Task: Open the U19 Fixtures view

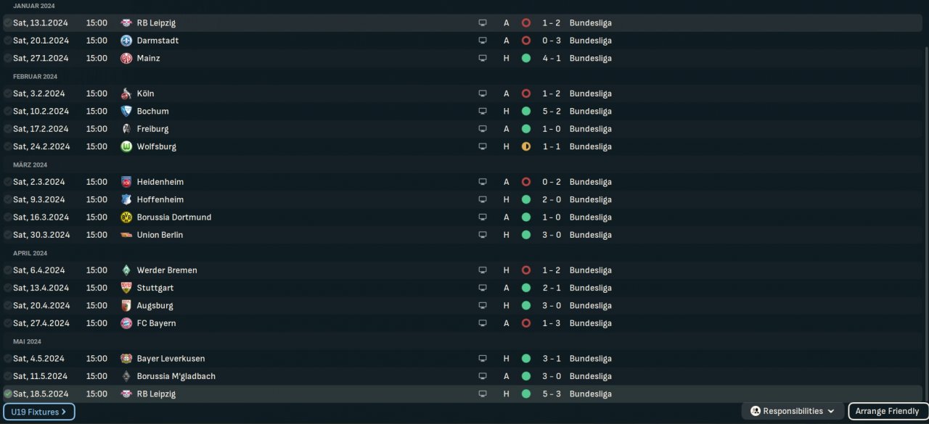Action: (39, 412)
